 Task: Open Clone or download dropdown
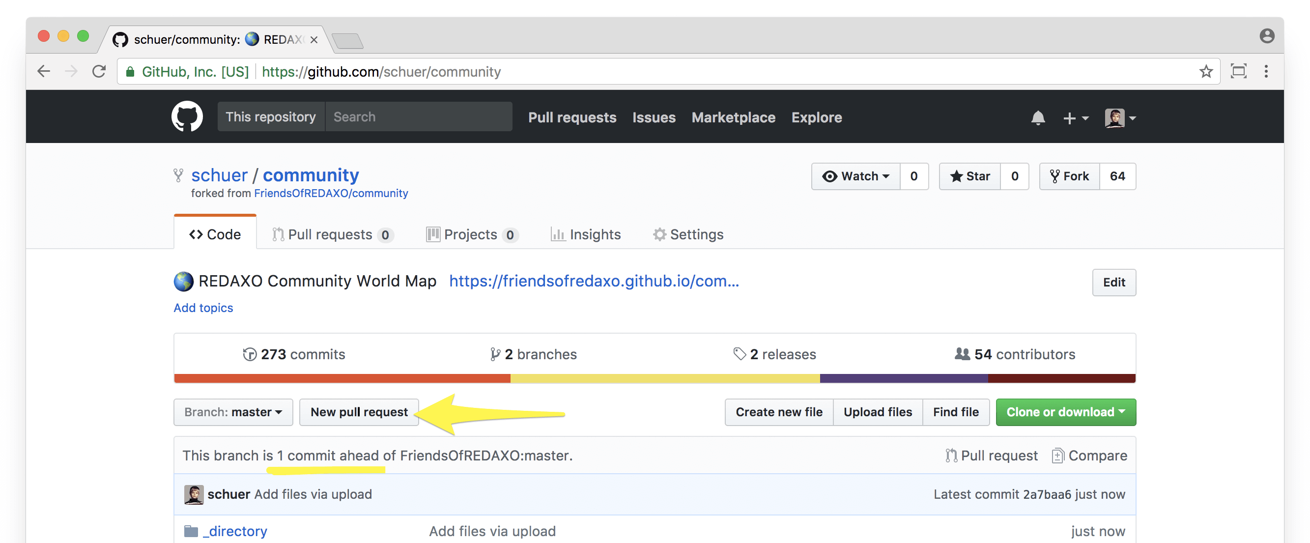(x=1065, y=412)
